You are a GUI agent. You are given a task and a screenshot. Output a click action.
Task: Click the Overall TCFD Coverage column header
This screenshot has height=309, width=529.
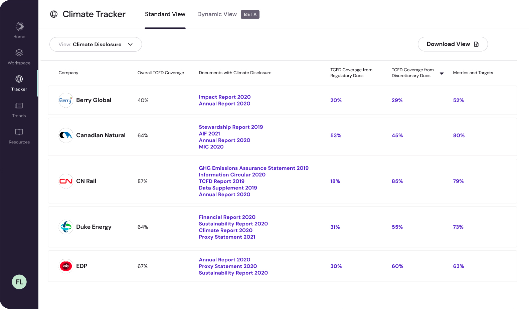pyautogui.click(x=161, y=73)
